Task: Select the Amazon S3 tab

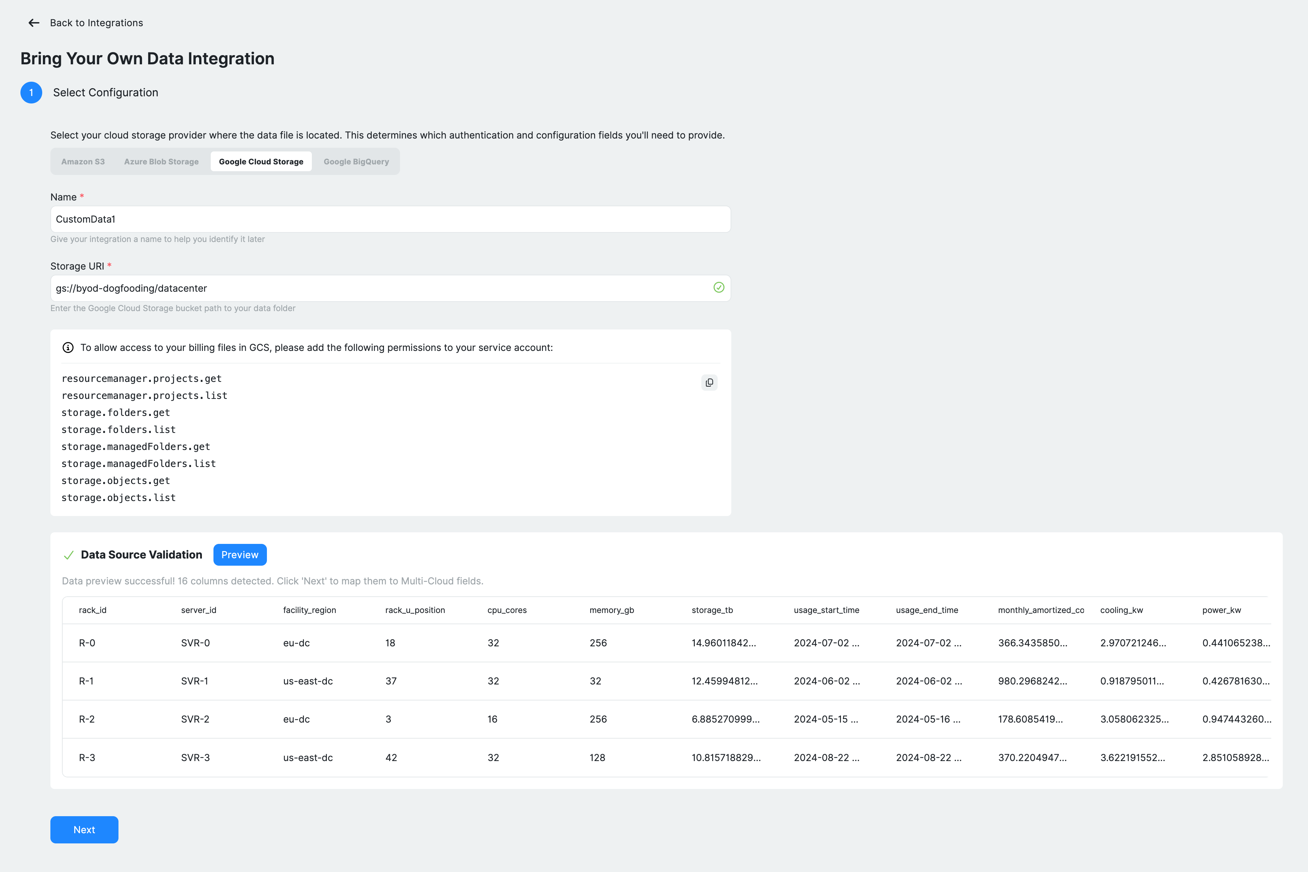Action: point(83,162)
